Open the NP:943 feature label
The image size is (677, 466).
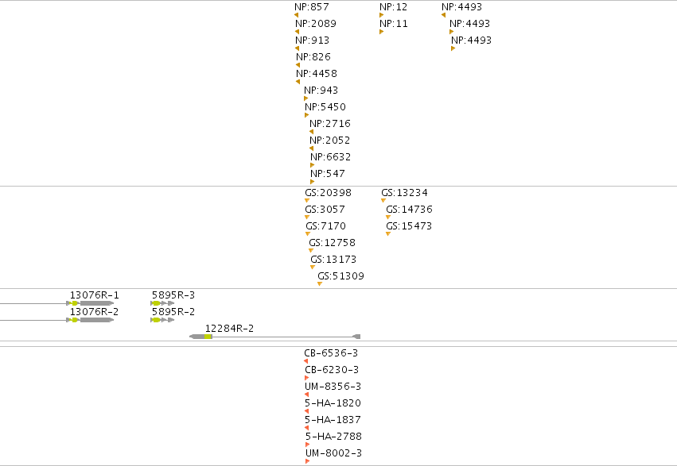click(x=321, y=91)
